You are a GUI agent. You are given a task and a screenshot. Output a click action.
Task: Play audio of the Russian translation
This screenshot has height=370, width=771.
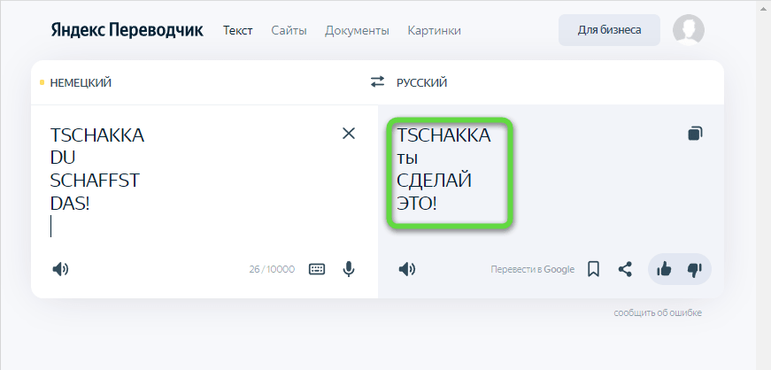pyautogui.click(x=406, y=269)
